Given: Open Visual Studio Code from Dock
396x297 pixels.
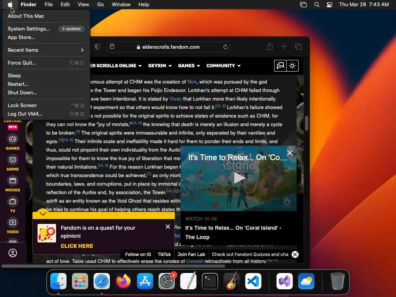Looking at the screenshot, I should point(253,281).
